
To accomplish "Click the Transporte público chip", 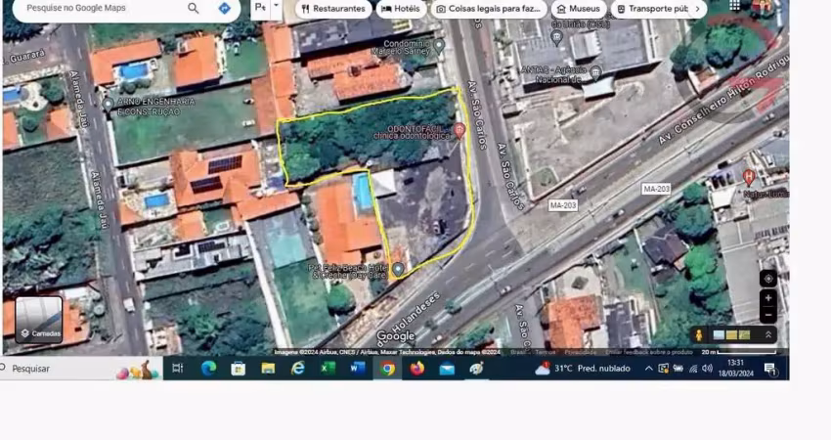I will pyautogui.click(x=653, y=9).
